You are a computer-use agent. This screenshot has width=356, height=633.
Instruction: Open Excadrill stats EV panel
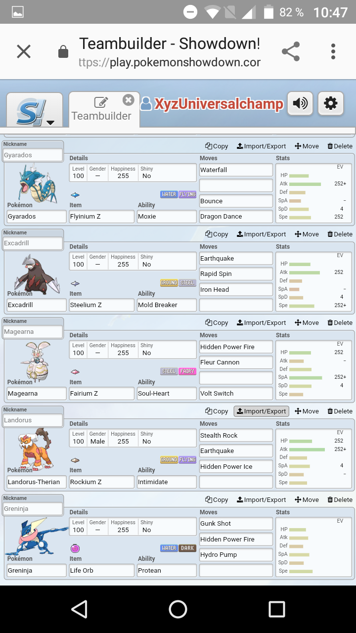click(x=313, y=281)
